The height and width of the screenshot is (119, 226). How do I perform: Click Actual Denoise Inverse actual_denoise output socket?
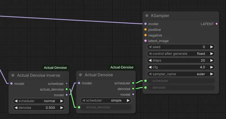67,89
